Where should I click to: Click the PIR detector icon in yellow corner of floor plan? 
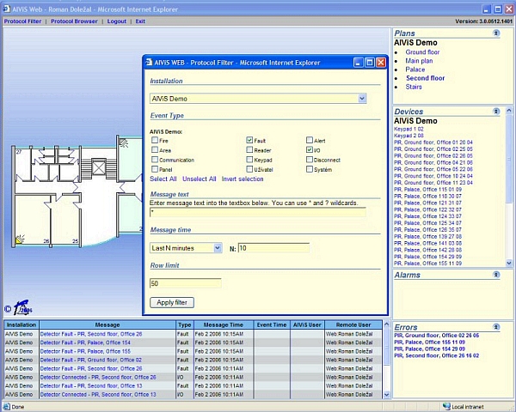point(20,239)
